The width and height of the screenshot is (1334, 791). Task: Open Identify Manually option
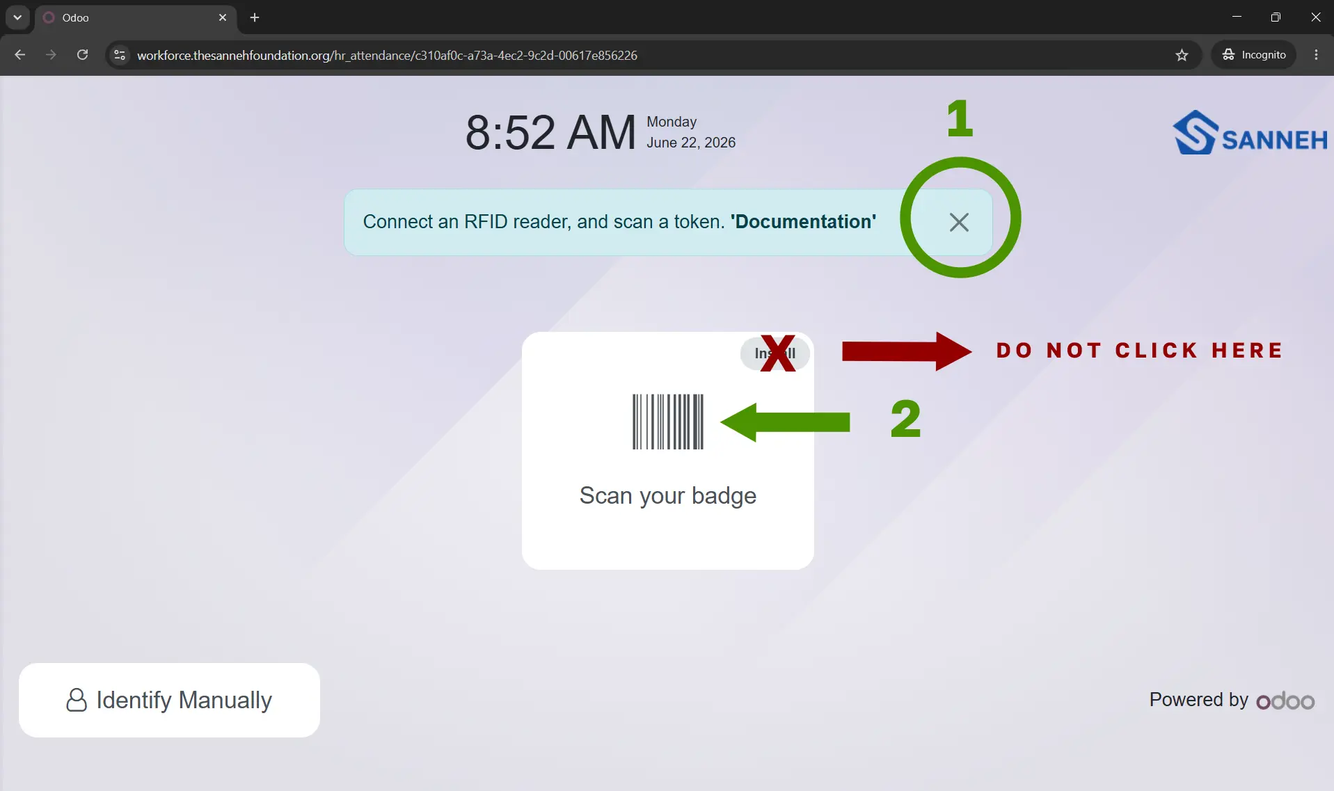[x=169, y=700]
